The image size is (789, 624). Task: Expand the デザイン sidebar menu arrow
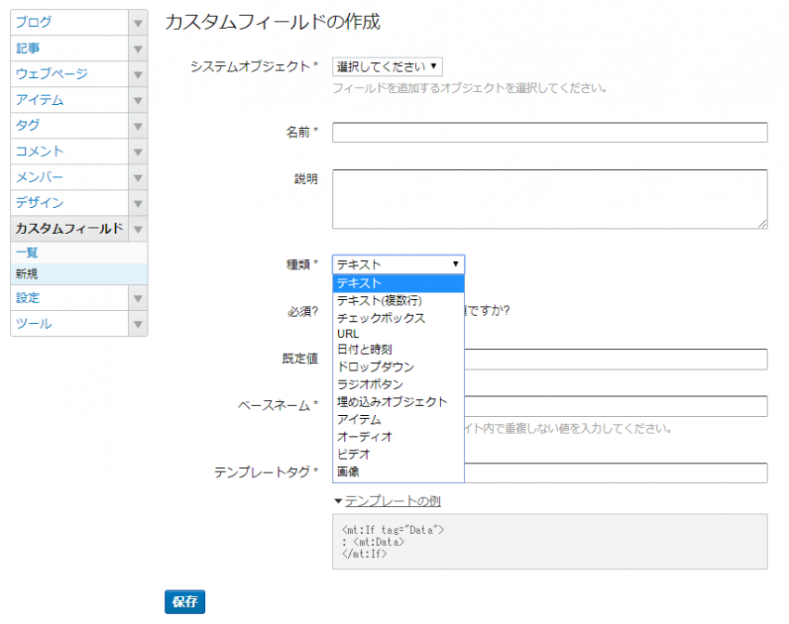tap(137, 203)
